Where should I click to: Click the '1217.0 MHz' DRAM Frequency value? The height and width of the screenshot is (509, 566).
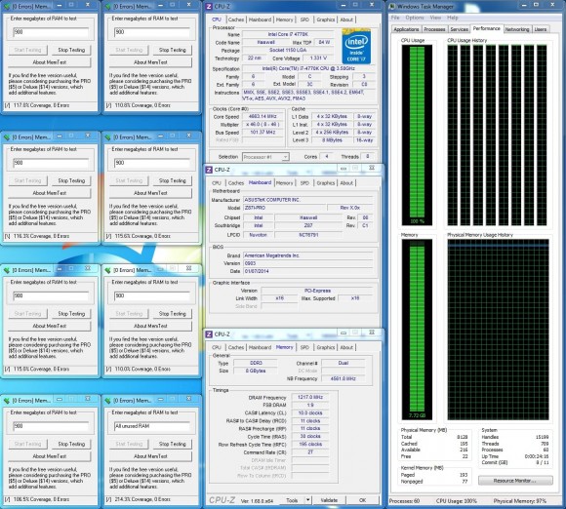click(x=310, y=397)
